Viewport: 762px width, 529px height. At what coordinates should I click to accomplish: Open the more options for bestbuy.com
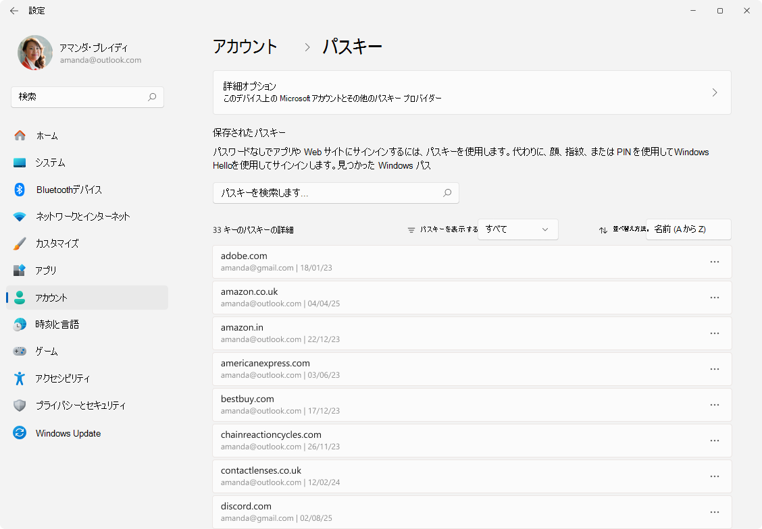[x=715, y=405]
